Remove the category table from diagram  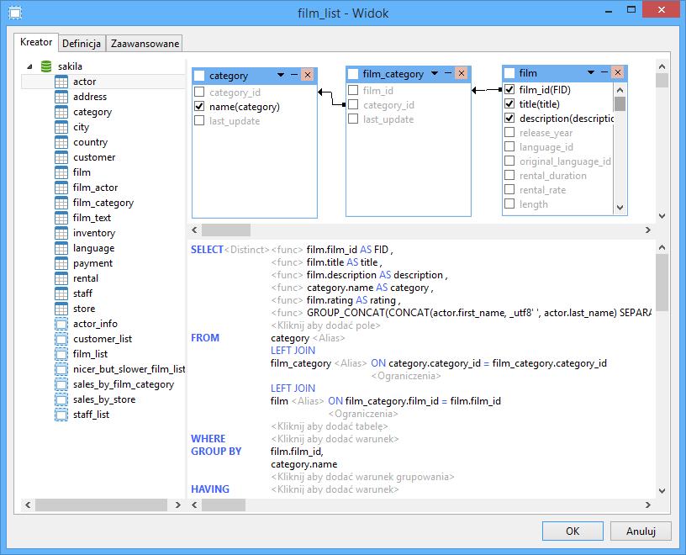click(x=308, y=75)
